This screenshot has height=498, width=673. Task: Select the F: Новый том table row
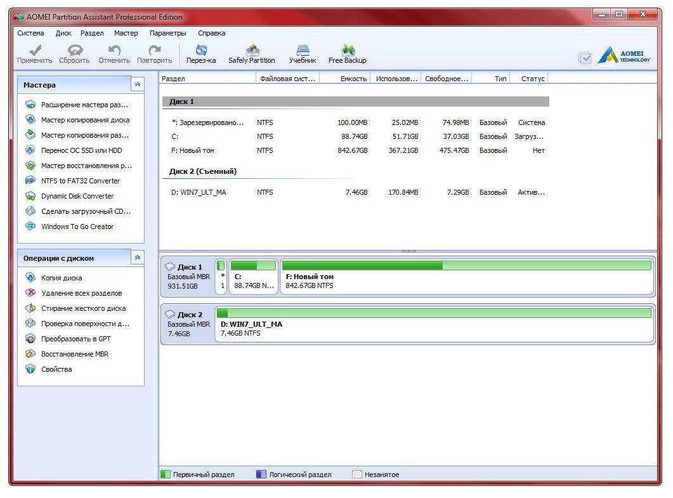tap(355, 151)
